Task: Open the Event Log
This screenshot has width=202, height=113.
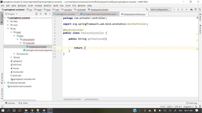Action: [x=192, y=103]
